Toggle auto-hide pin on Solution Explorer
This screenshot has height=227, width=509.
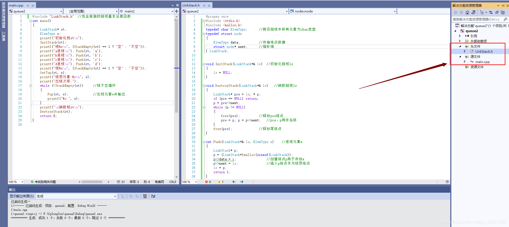503,5
